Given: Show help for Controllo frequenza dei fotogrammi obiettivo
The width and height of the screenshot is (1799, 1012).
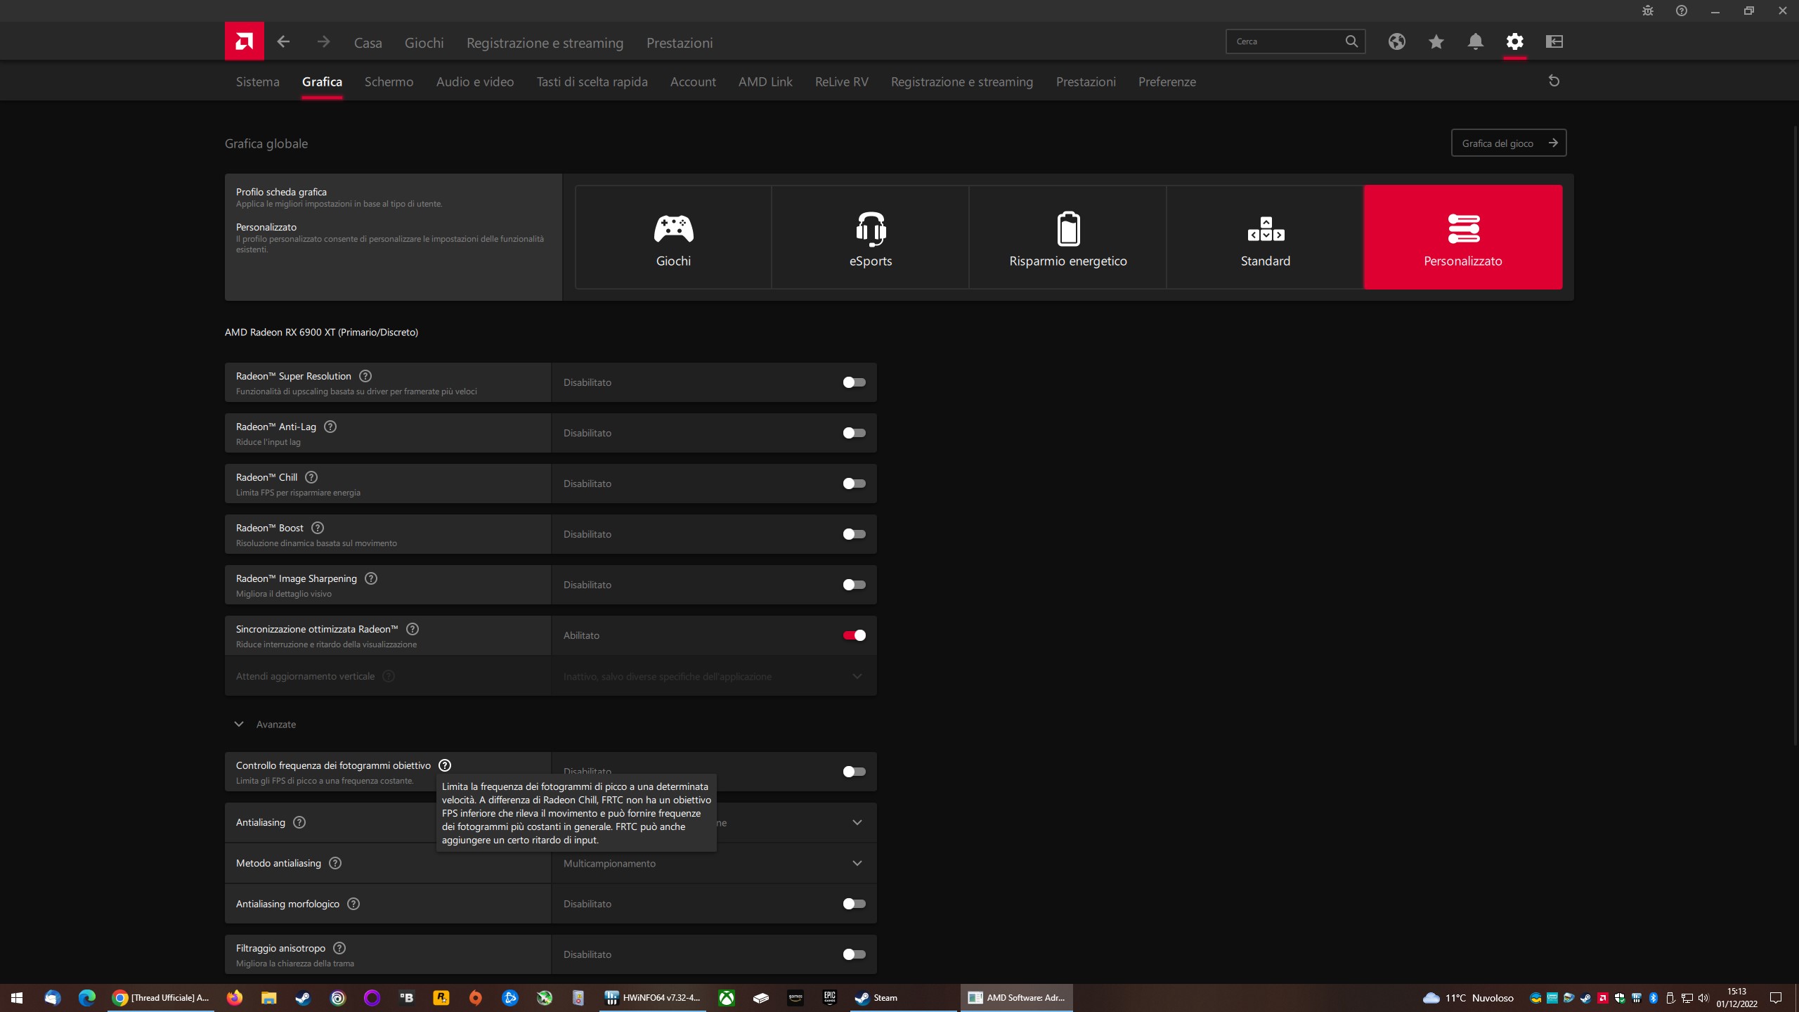Looking at the screenshot, I should [x=444, y=765].
